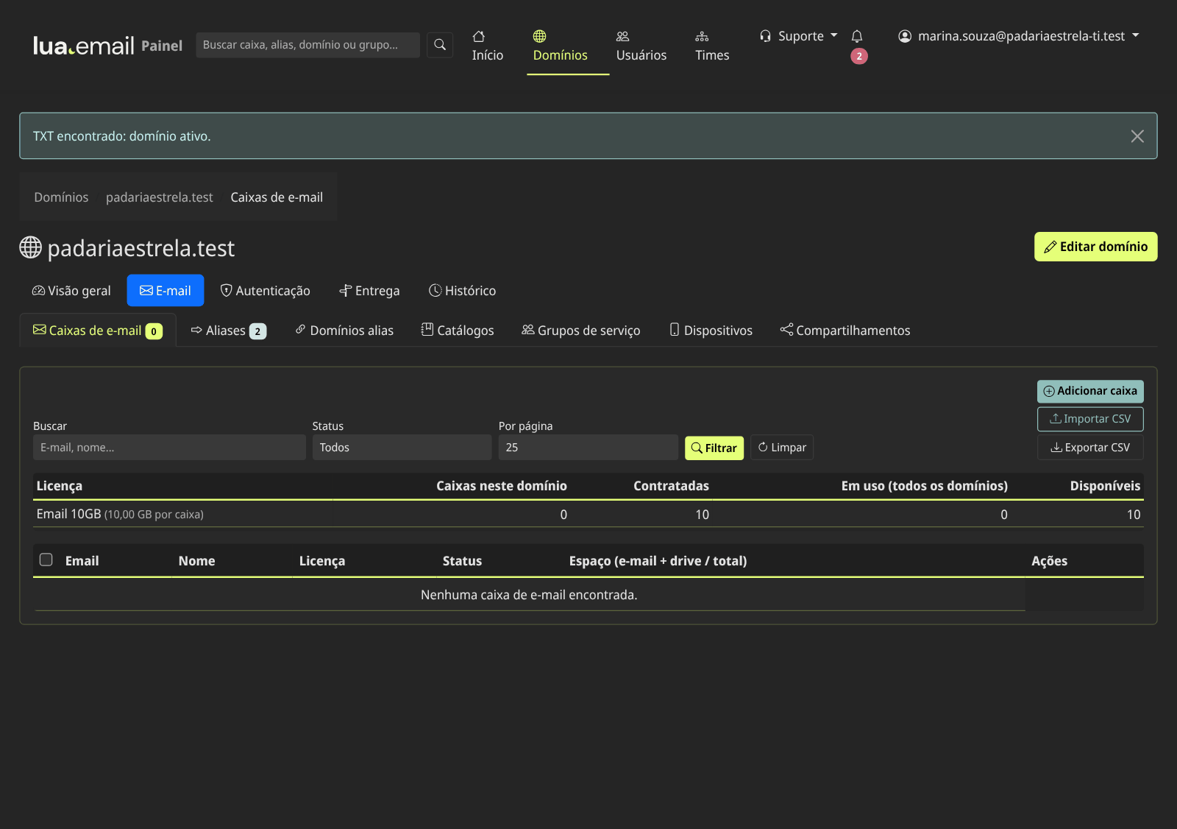Image resolution: width=1177 pixels, height=829 pixels.
Task: Toggle the select-all checkbox in Email header
Action: coord(46,560)
